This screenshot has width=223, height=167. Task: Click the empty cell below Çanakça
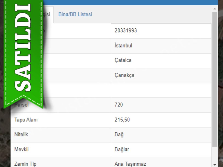pos(161,90)
